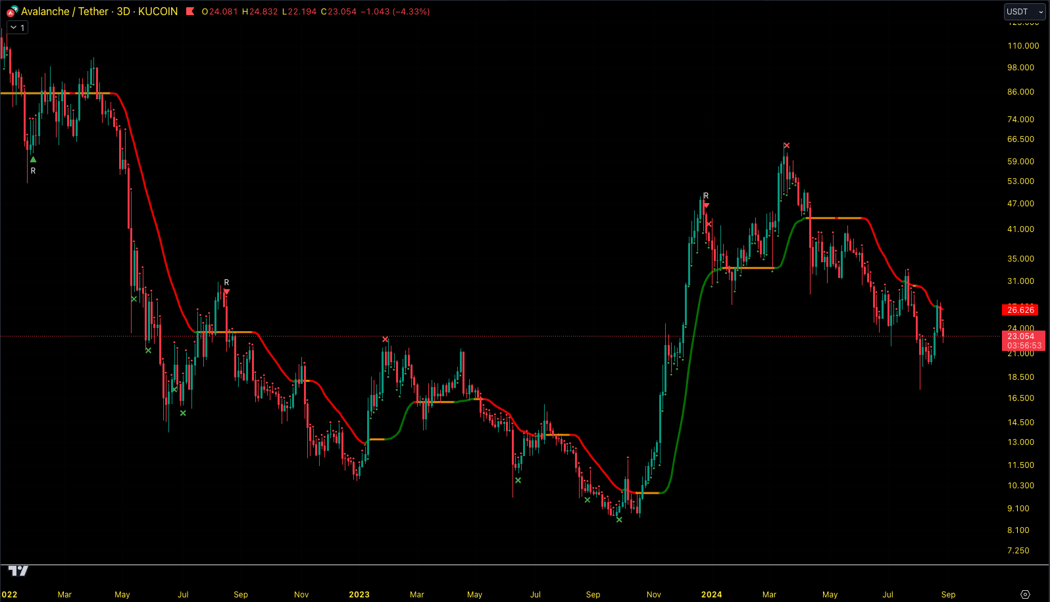Click the 110.000 price scale label

1023,45
